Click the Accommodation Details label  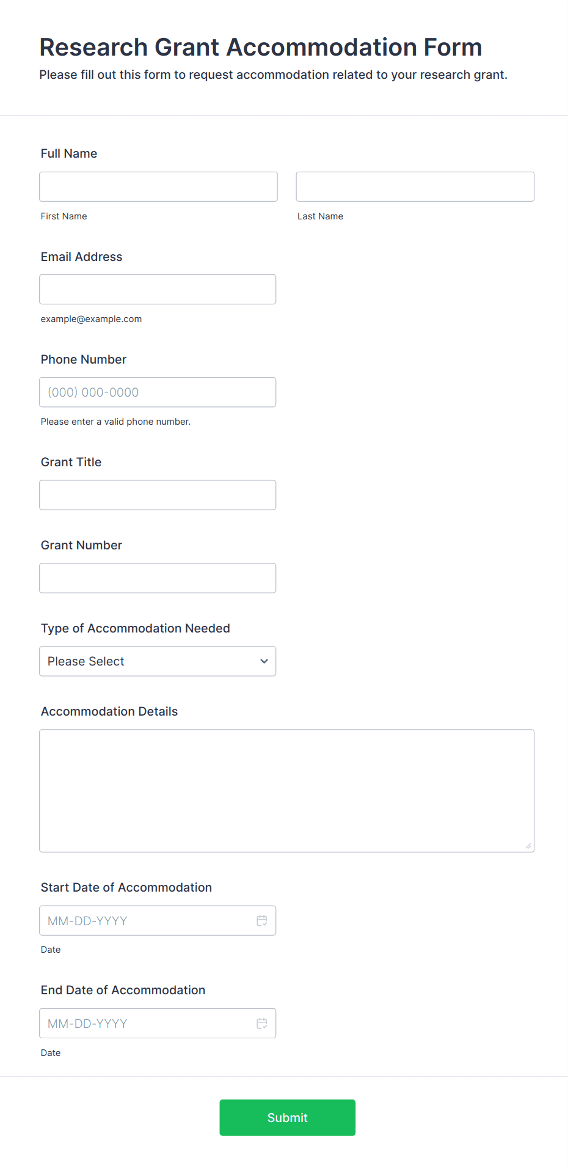click(109, 711)
